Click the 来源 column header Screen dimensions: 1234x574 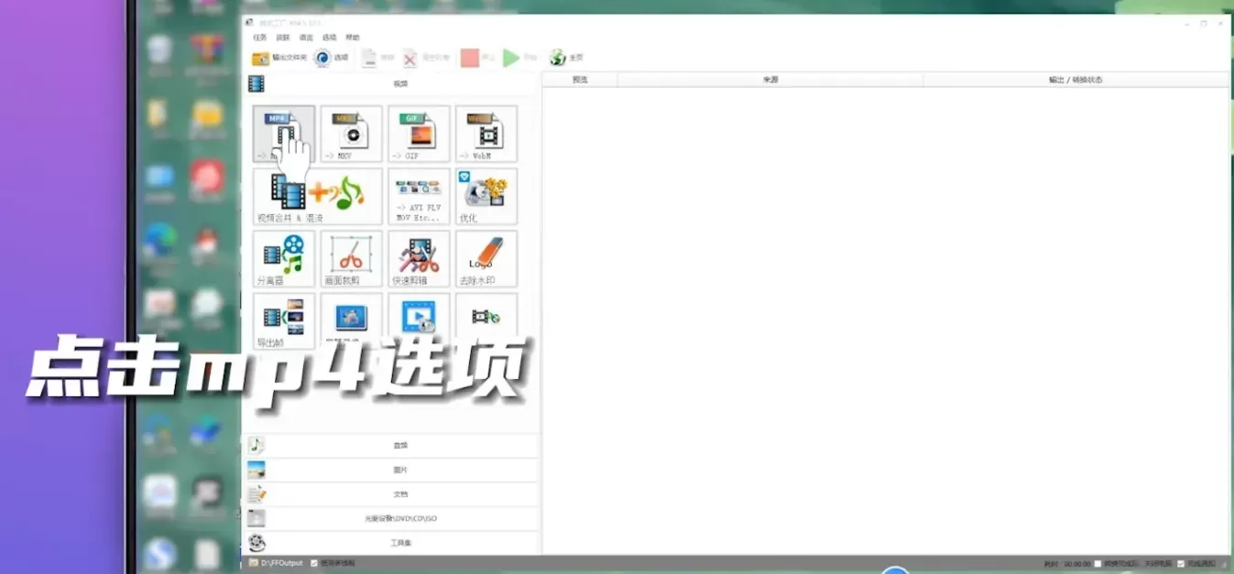point(770,80)
